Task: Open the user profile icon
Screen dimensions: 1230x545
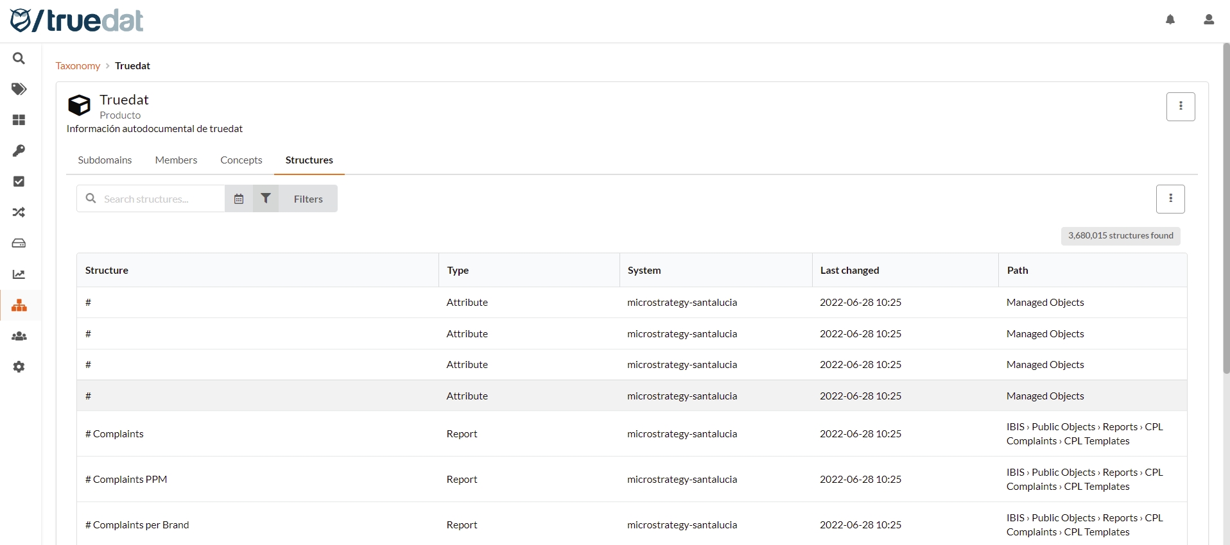Action: [1209, 20]
